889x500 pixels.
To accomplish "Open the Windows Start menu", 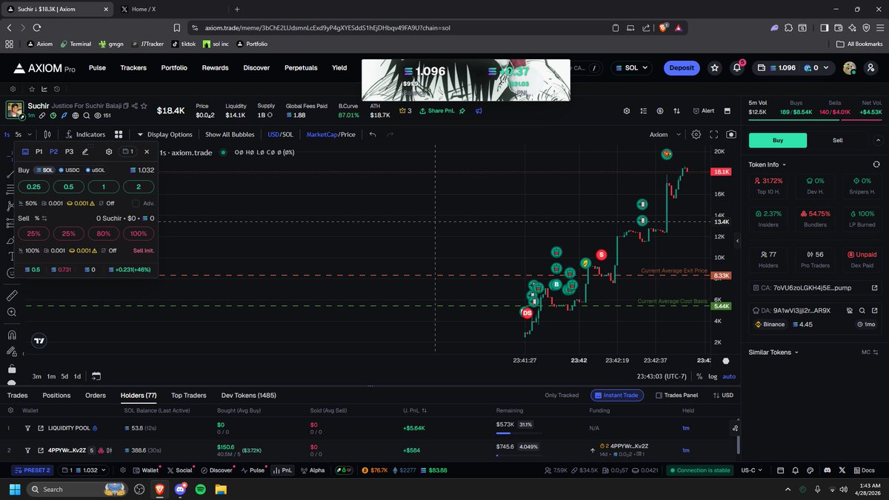I will coord(15,489).
